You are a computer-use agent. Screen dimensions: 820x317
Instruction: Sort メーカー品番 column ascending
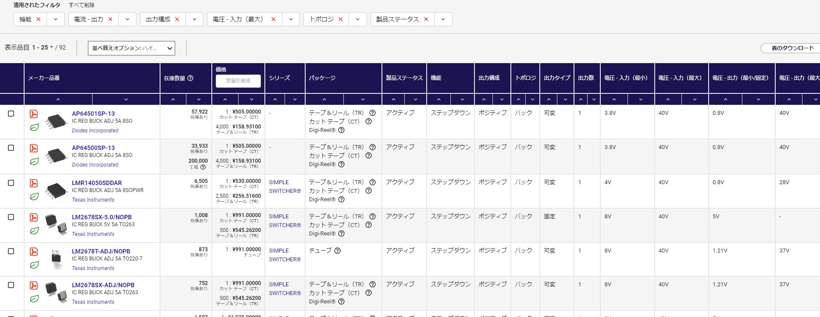[x=58, y=100]
